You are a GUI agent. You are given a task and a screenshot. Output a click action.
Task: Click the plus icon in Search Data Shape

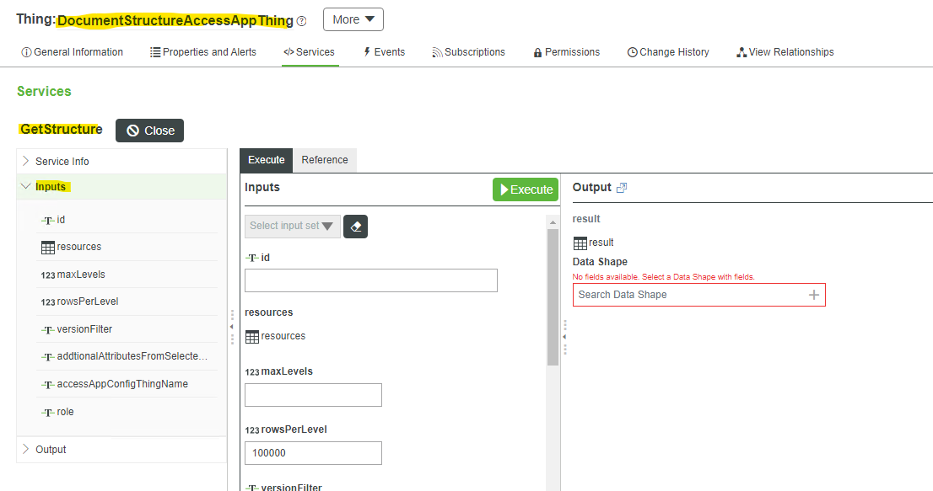tap(813, 294)
